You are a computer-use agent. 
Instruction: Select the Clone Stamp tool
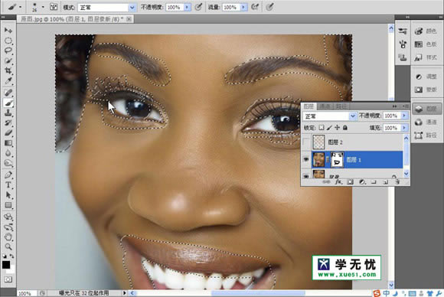point(8,113)
